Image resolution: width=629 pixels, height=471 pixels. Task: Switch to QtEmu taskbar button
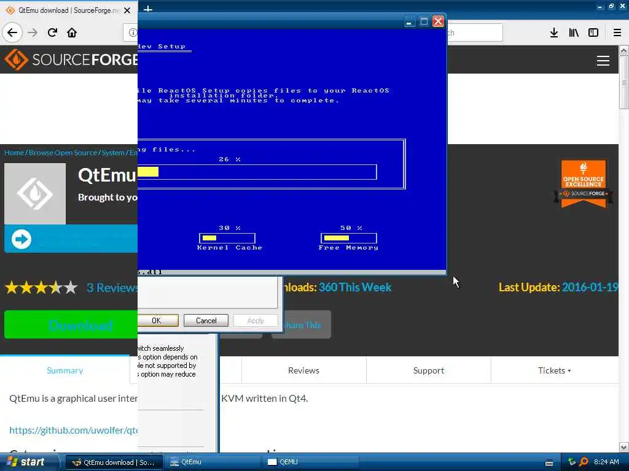(x=213, y=462)
